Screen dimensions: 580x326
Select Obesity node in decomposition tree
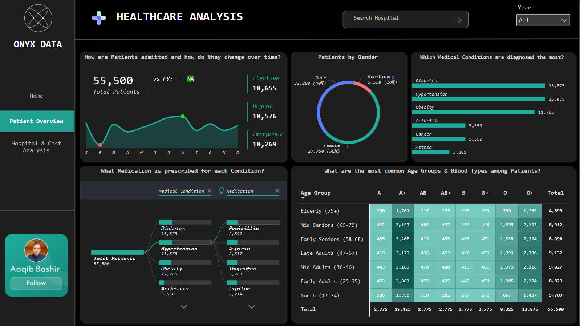click(185, 268)
